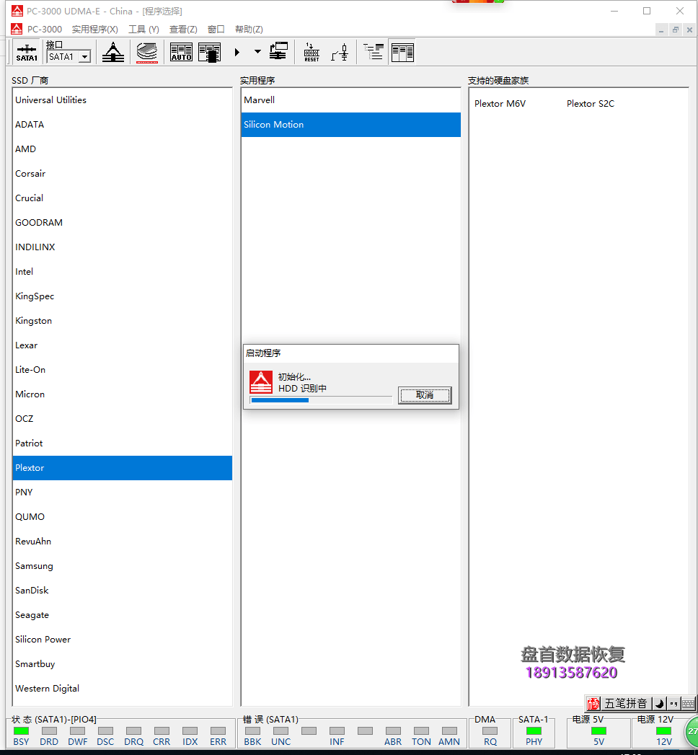The height and width of the screenshot is (755, 698).
Task: Open the PC-3000 pyramid logo toolbar icon
Action: (113, 52)
